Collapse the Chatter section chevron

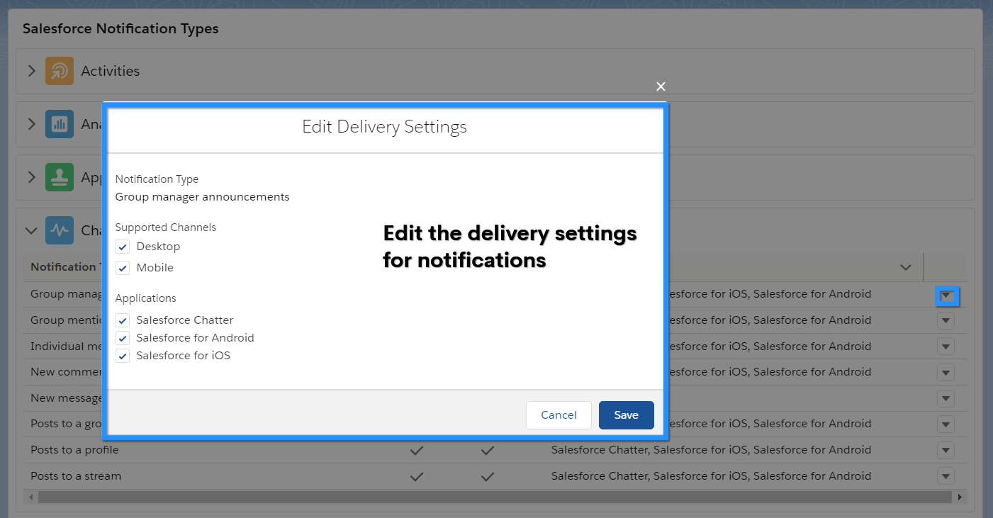(x=31, y=230)
